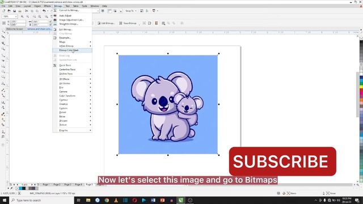Select the Interactive Fill tool
The width and height of the screenshot is (363, 204).
point(3,120)
